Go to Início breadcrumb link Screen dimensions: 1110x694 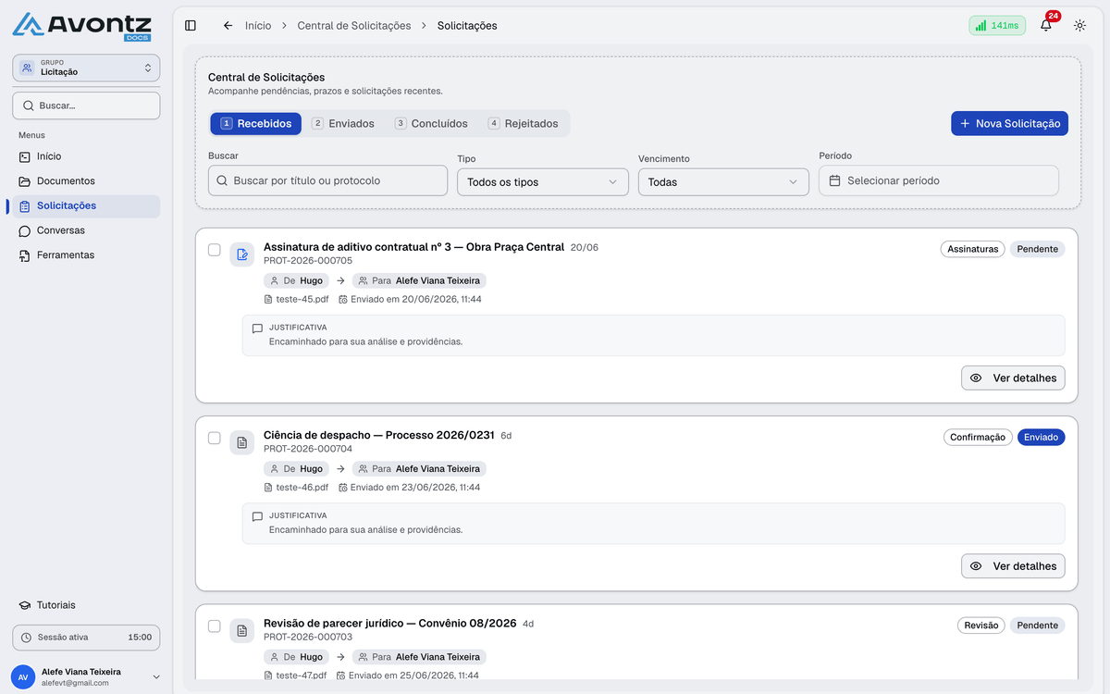click(x=258, y=26)
